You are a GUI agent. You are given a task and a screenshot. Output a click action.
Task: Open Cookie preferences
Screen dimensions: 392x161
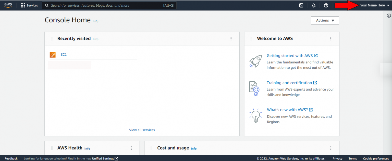tap(376, 158)
